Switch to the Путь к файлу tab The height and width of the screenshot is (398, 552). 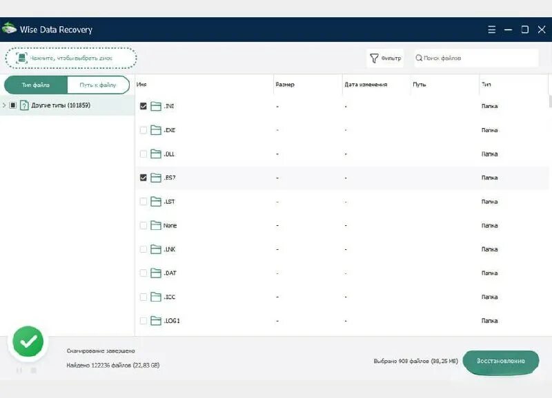pyautogui.click(x=98, y=85)
